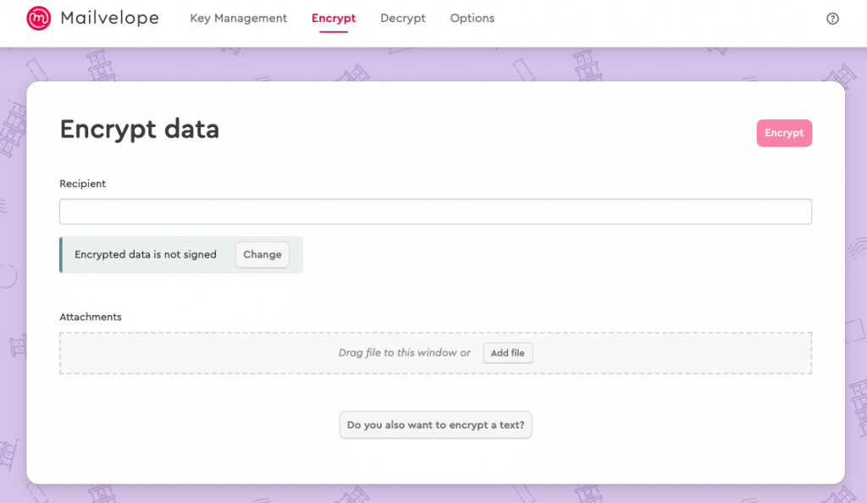Open help via the question mark icon
Screen dimensions: 867x503
tap(832, 19)
